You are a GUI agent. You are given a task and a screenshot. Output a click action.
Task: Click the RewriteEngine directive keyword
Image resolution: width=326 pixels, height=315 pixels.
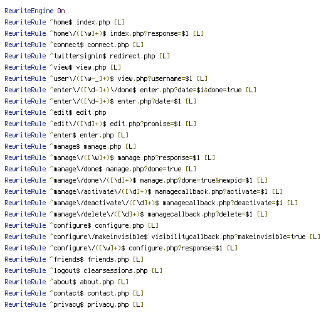(29, 11)
